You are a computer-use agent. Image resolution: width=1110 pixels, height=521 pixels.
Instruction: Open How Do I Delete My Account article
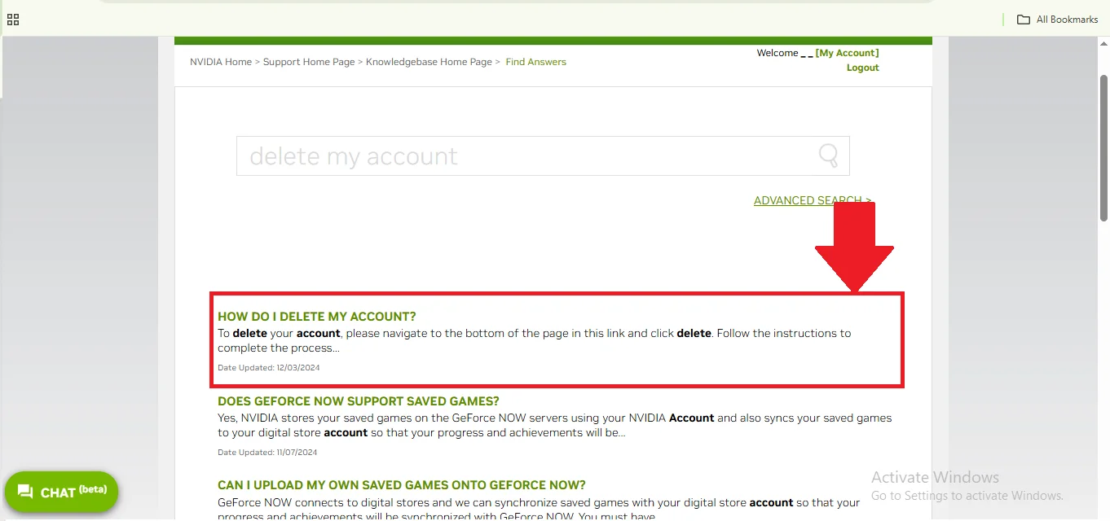[317, 317]
